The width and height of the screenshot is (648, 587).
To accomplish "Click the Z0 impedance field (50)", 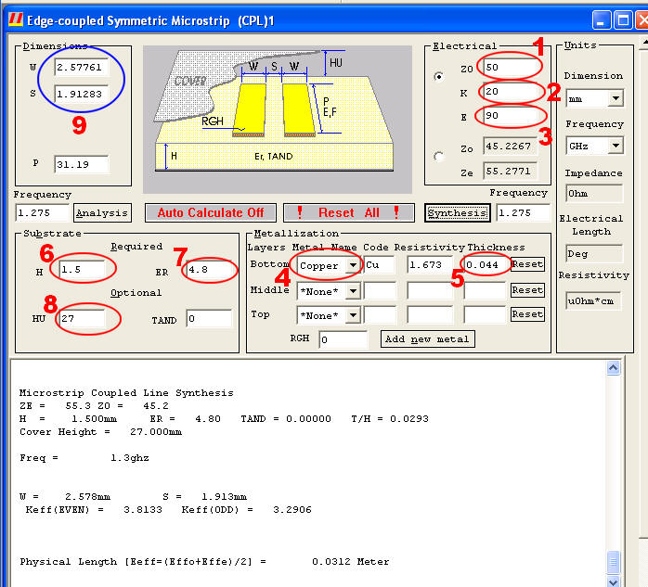I will coord(510,67).
